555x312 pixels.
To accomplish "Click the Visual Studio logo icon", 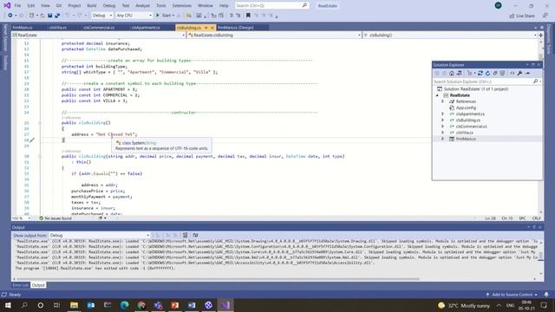I will [7, 5].
